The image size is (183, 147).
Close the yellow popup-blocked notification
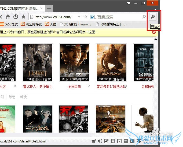(x=154, y=32)
